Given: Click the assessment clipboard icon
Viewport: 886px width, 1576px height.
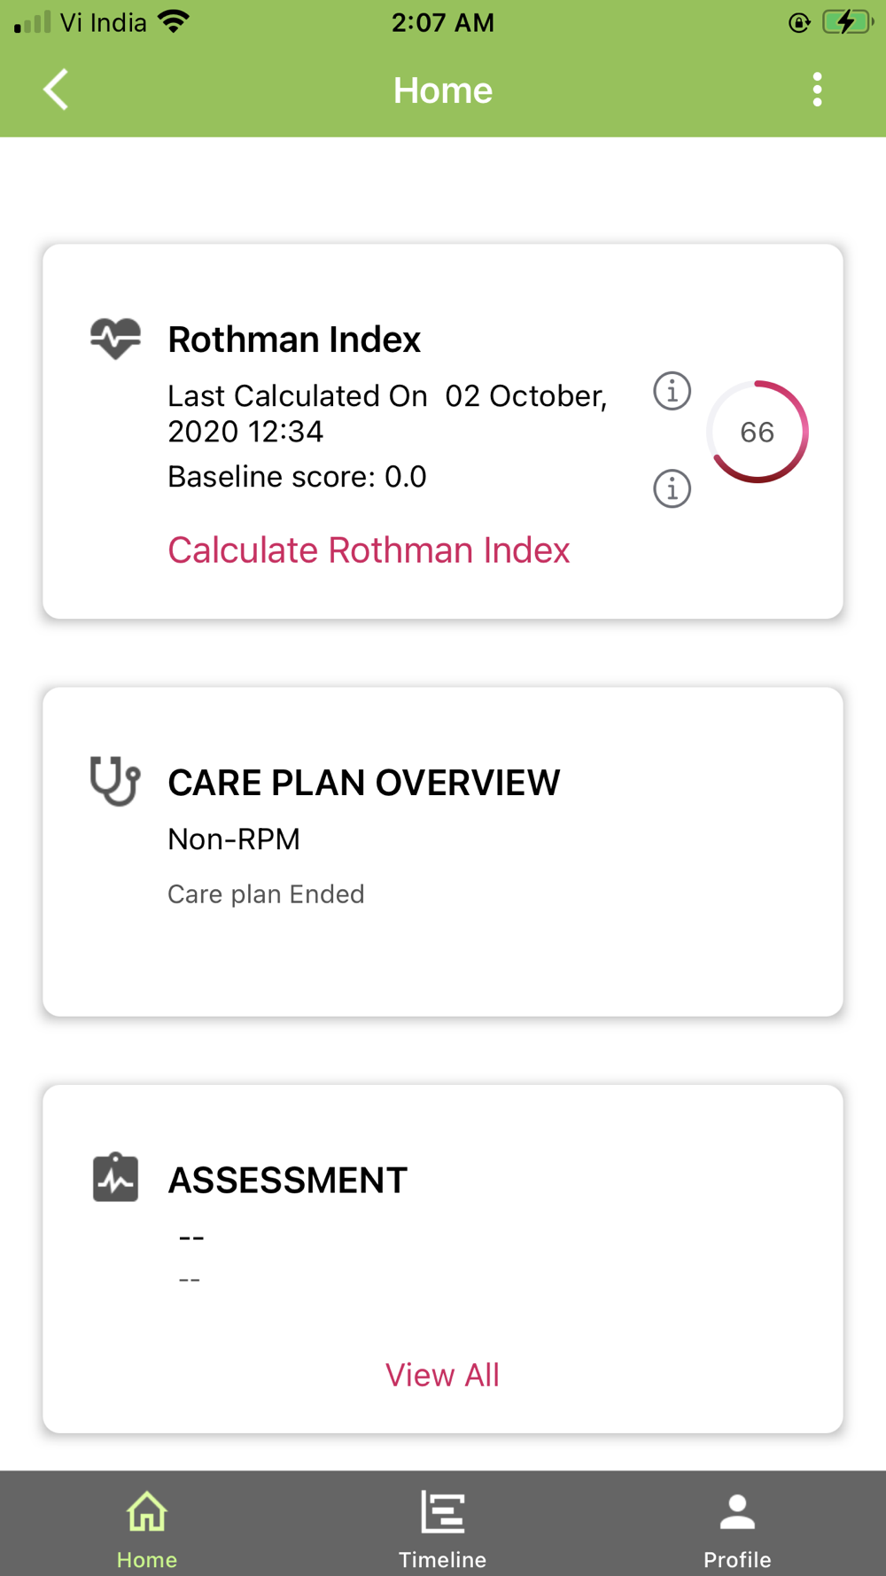Looking at the screenshot, I should tap(115, 1178).
